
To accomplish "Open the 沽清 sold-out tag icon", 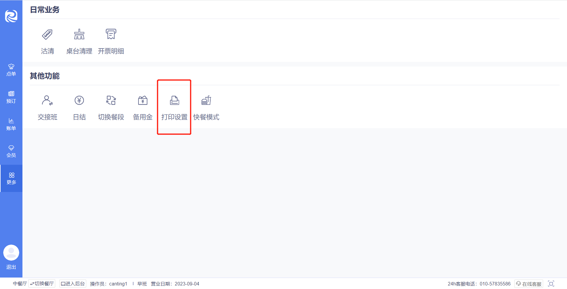I will (x=47, y=35).
